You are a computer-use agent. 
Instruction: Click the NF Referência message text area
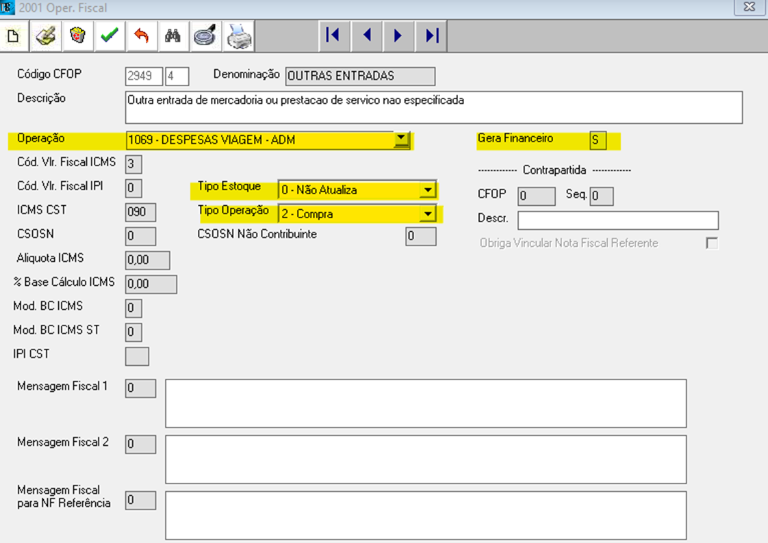pyautogui.click(x=426, y=516)
